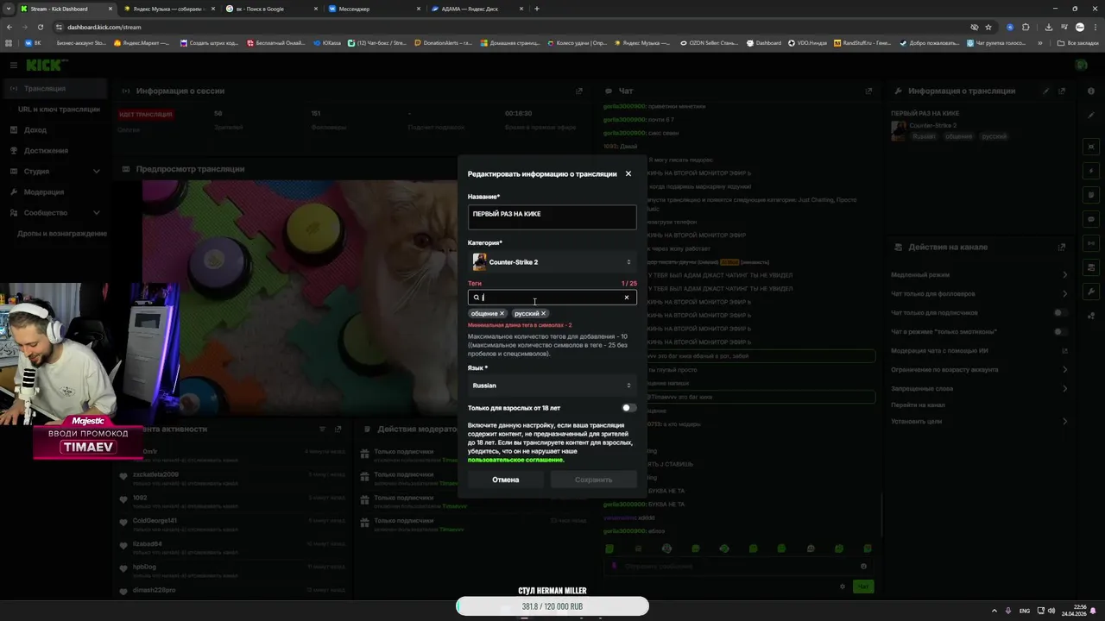Click the 'Отмена' button
This screenshot has height=621, width=1105.
(506, 480)
